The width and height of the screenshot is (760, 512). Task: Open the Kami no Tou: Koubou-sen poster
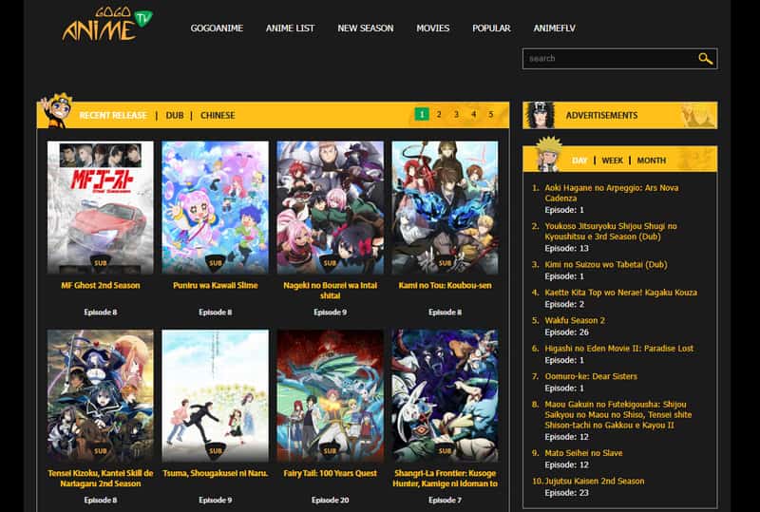click(x=445, y=207)
